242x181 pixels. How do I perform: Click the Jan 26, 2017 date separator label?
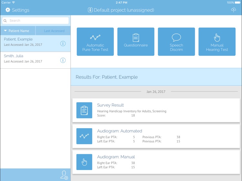point(156,92)
